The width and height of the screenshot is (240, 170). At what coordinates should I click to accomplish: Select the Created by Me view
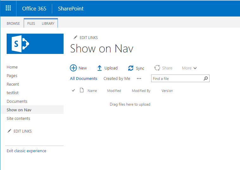pyautogui.click(x=117, y=78)
